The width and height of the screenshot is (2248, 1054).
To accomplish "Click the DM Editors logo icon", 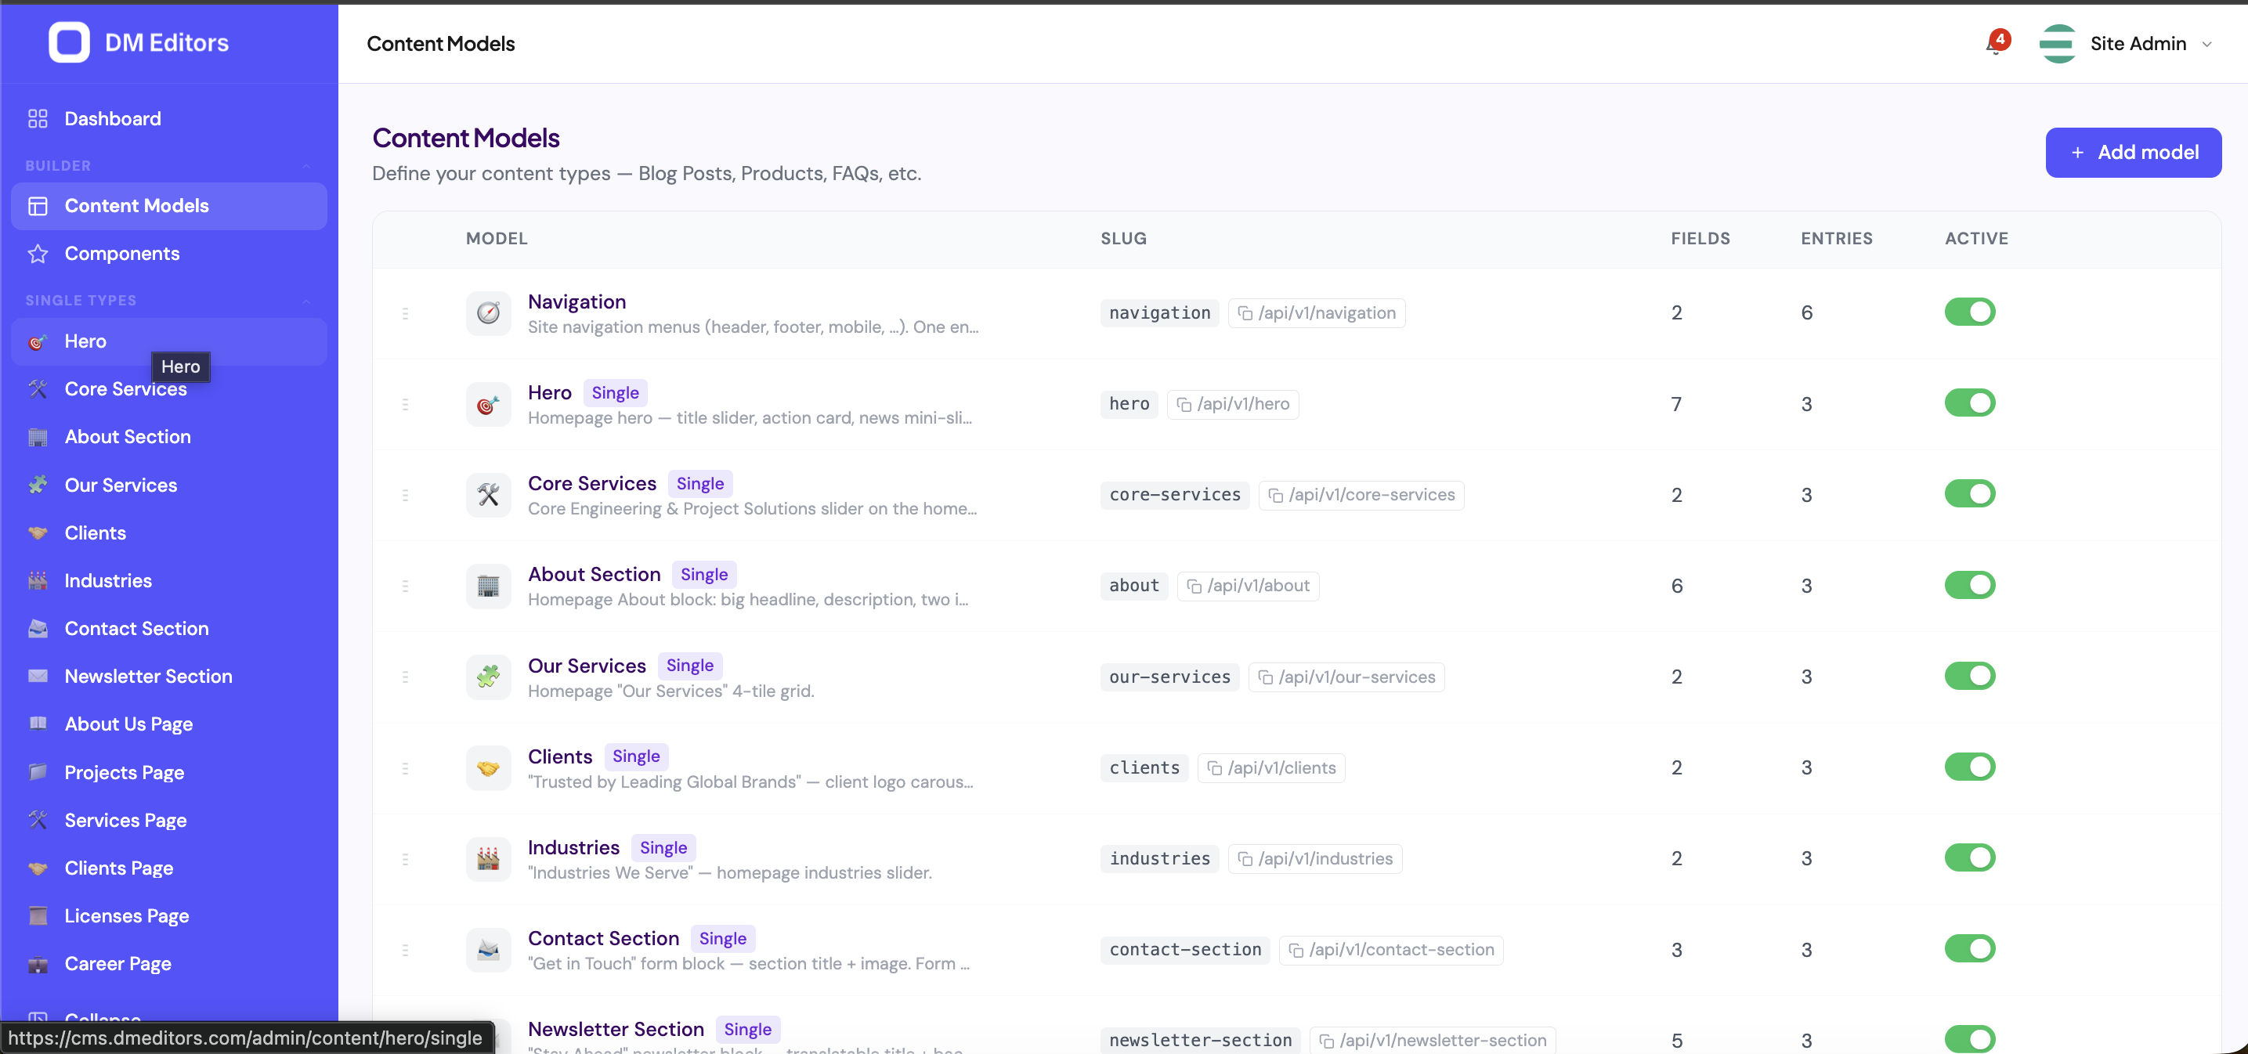I will click(x=69, y=42).
